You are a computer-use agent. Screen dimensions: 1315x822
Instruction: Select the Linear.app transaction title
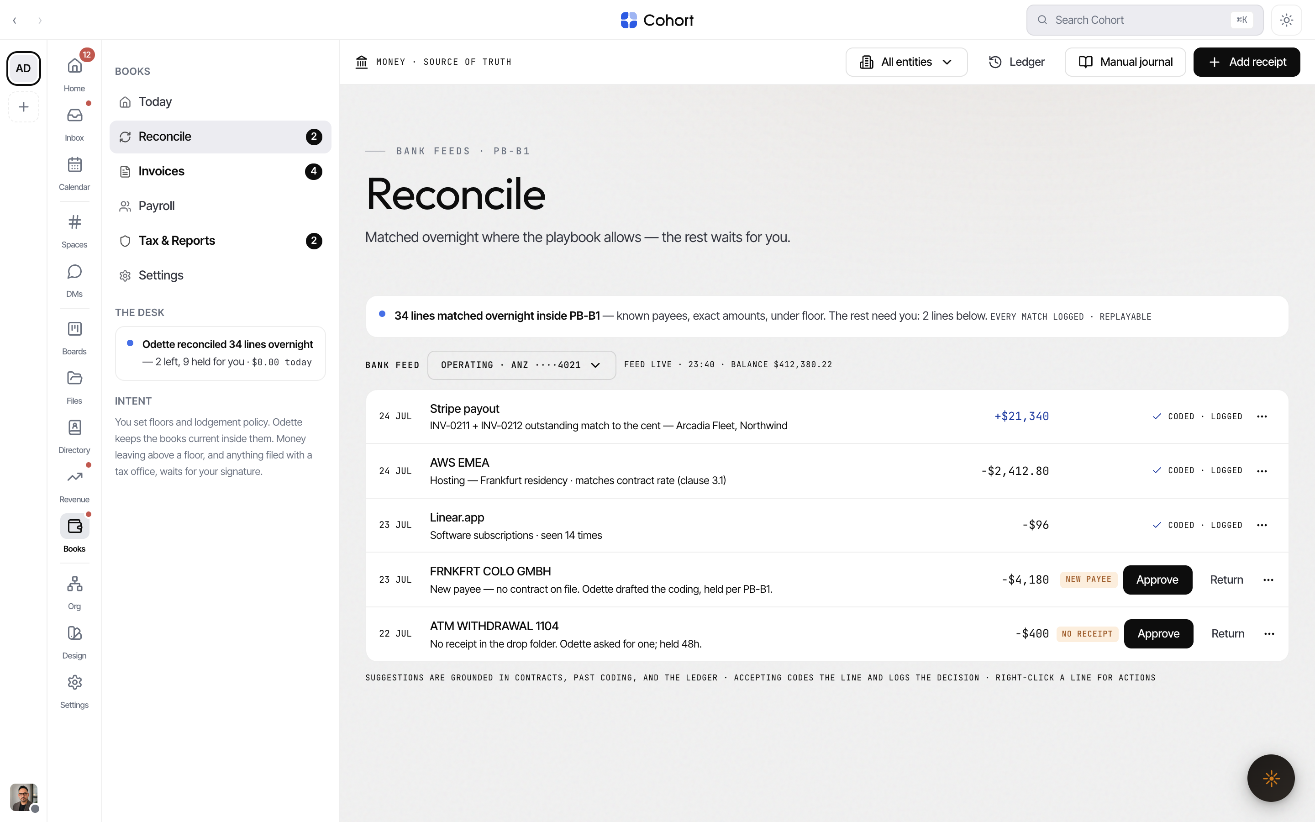pyautogui.click(x=457, y=517)
